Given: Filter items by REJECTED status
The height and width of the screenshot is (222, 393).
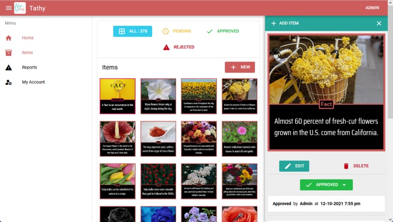Looking at the screenshot, I should pyautogui.click(x=179, y=47).
